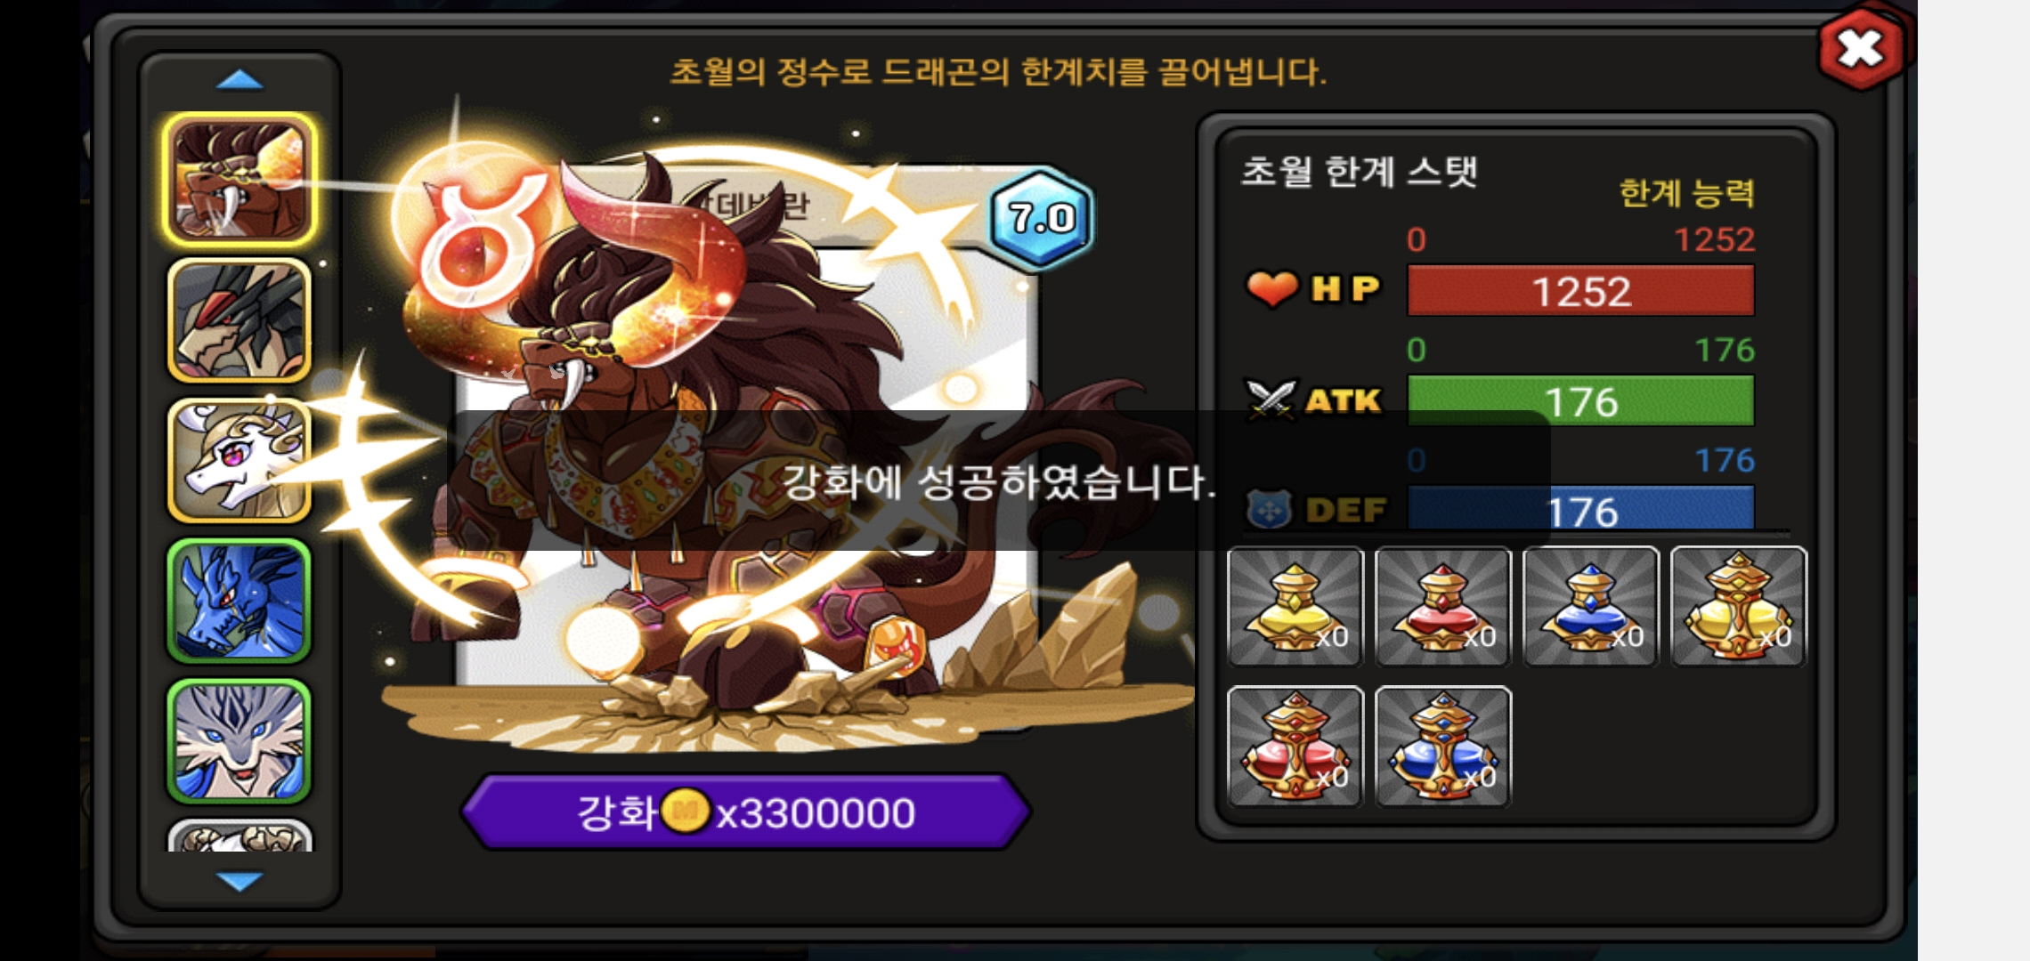Select the large ornate blue potion
This screenshot has height=961, width=2030.
pos(1443,747)
